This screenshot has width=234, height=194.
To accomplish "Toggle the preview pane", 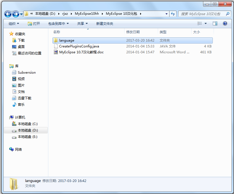I will 215,23.
